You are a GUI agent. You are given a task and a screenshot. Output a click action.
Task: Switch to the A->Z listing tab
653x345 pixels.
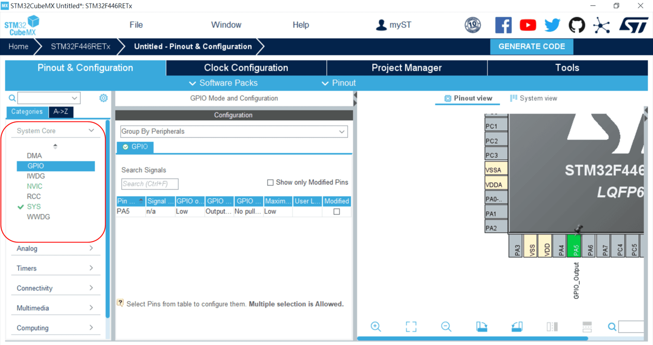[61, 112]
